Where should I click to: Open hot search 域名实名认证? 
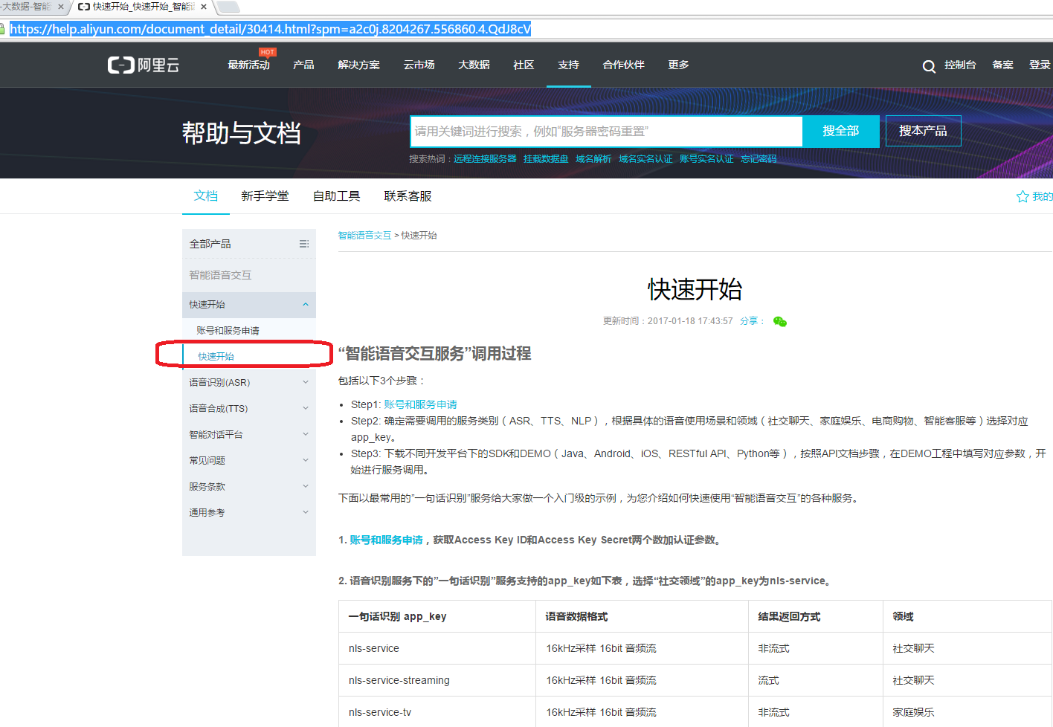pyautogui.click(x=645, y=159)
